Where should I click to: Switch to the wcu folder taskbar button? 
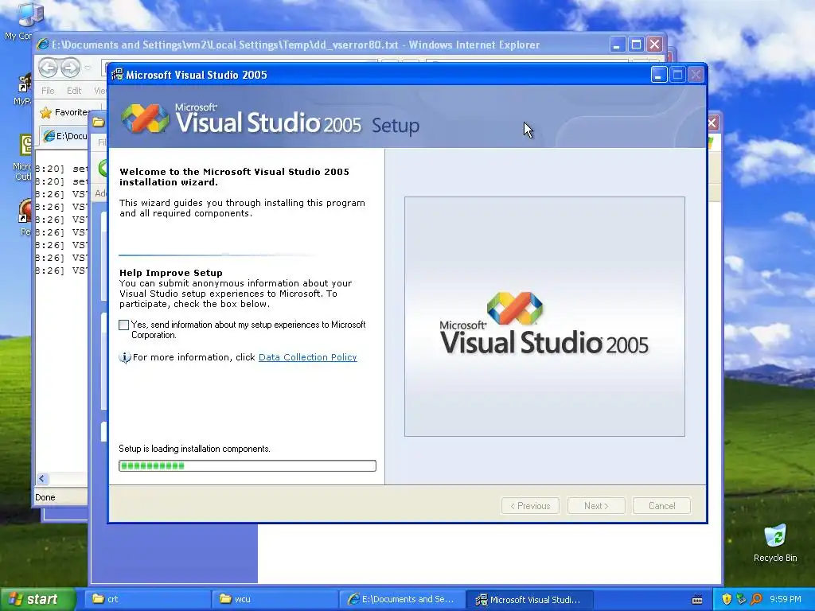tap(275, 600)
